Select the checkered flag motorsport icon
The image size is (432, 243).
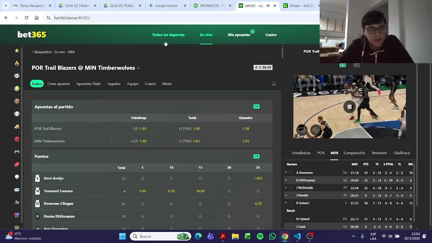(17, 202)
